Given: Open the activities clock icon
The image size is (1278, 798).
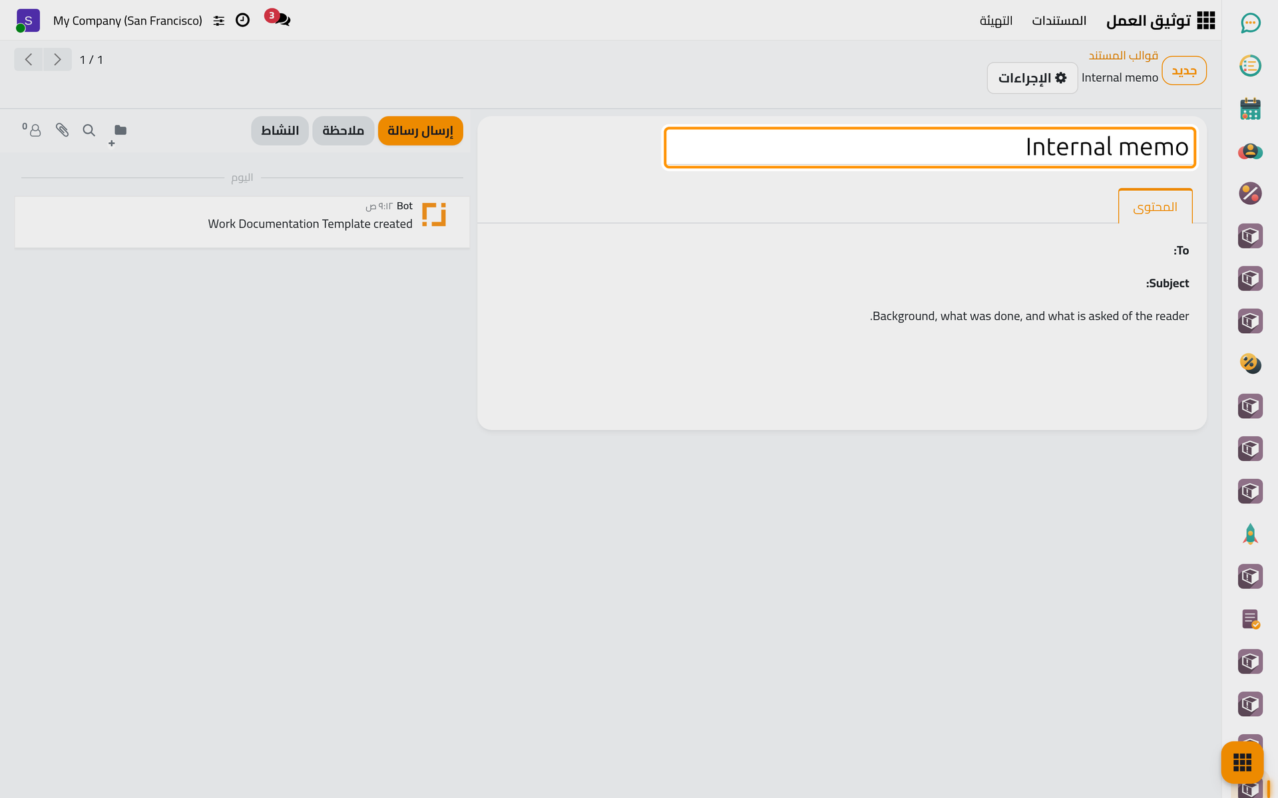Looking at the screenshot, I should click(243, 21).
